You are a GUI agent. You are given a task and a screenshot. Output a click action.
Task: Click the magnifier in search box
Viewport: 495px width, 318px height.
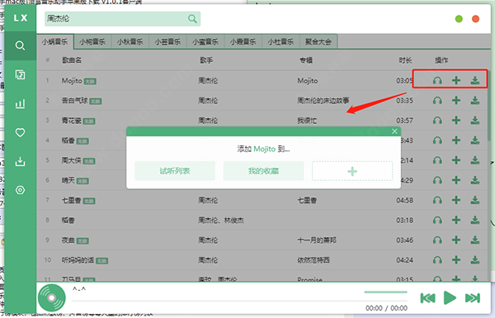[x=192, y=19]
